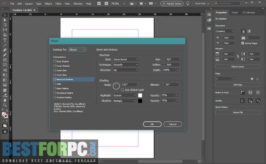This screenshot has height=164, width=266.
Task: Open the Technique Smooth dropdown
Action: pos(126,65)
